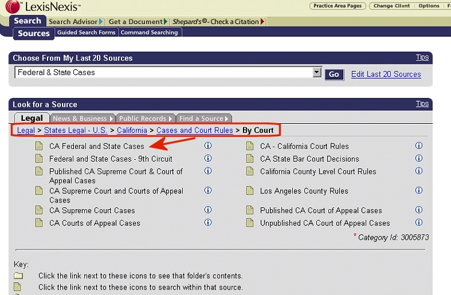Open CA Federal and State Cases source

pyautogui.click(x=97, y=146)
